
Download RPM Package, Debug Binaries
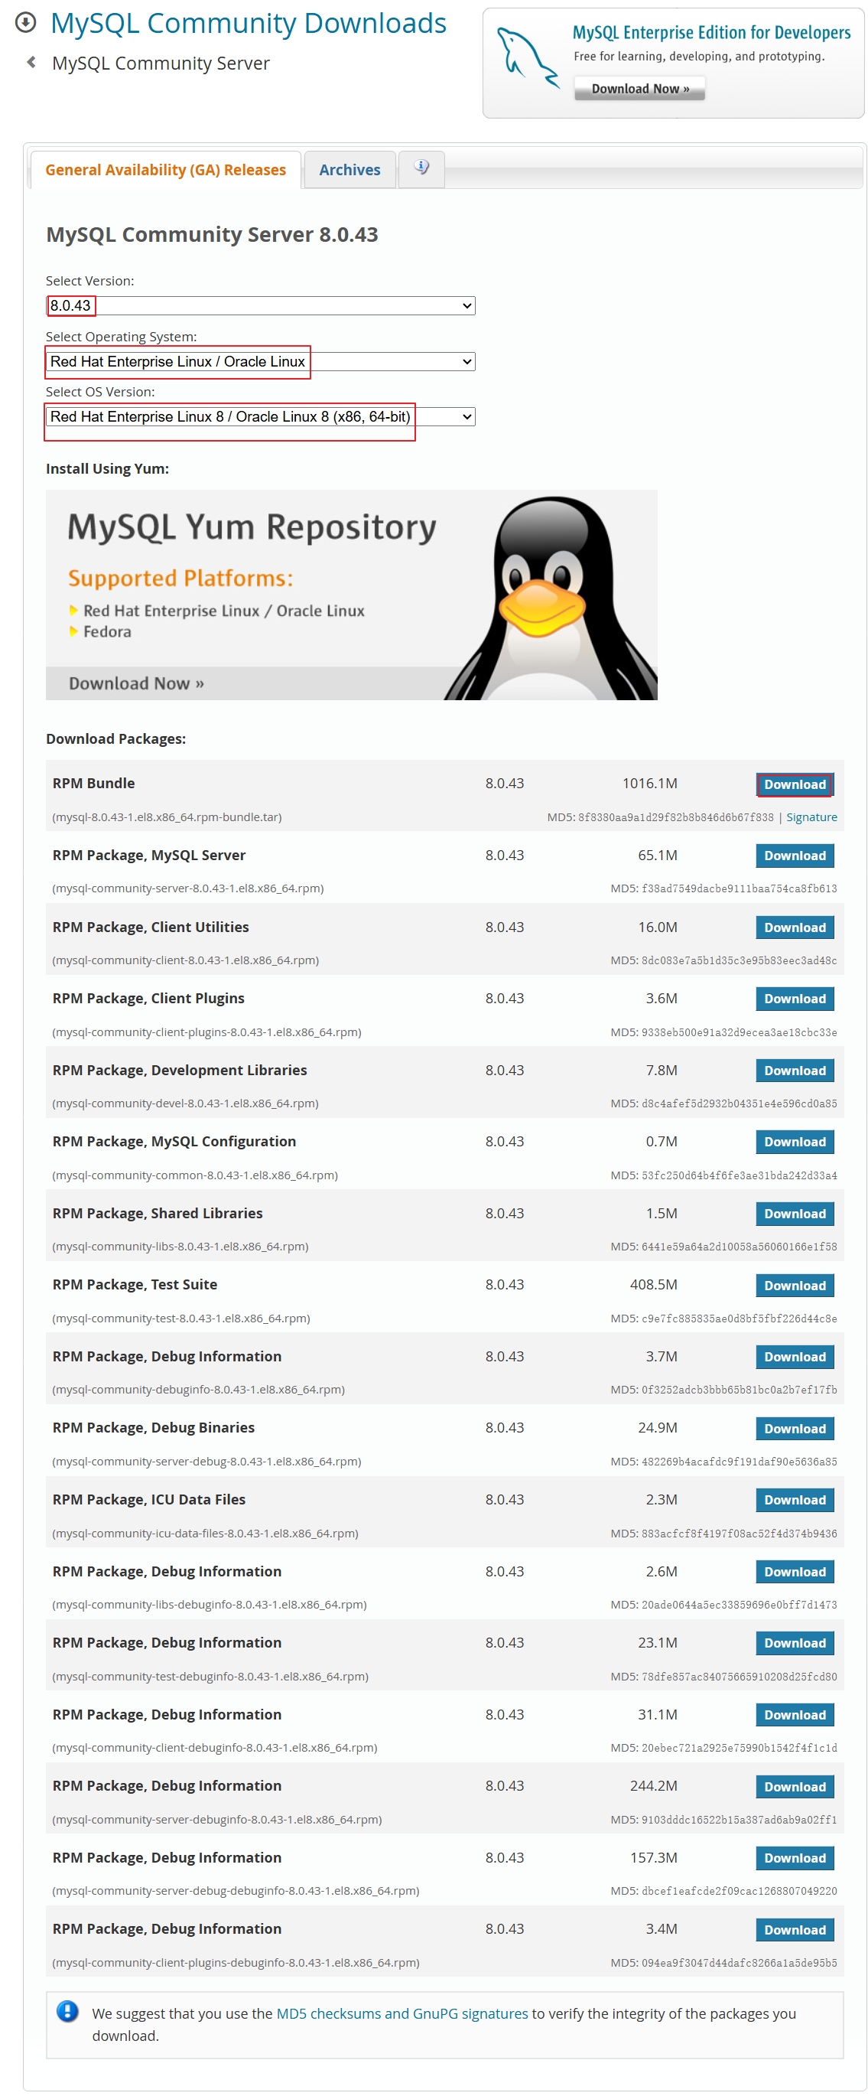(x=795, y=1428)
